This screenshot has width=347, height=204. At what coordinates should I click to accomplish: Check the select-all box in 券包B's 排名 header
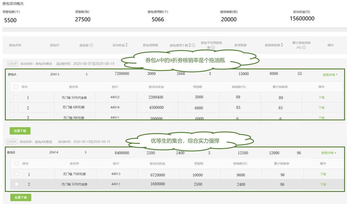(x=17, y=163)
